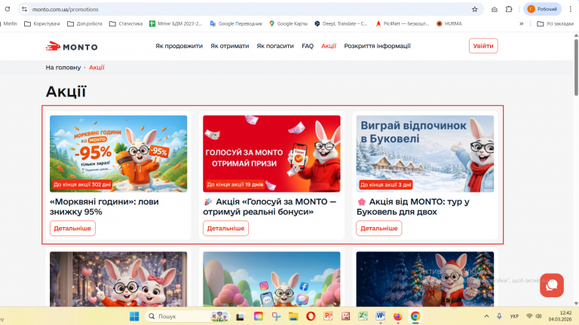This screenshot has width=579, height=325.
Task: Switch to Word in the taskbar
Action: [380, 316]
